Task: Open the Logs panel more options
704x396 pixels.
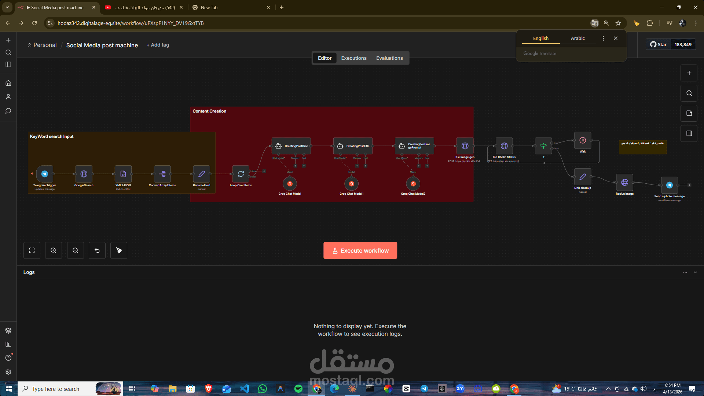Action: (x=685, y=272)
